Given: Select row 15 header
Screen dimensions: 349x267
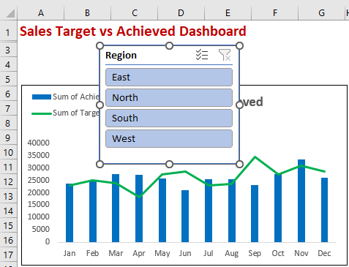Looking at the screenshot, I should tap(8, 225).
